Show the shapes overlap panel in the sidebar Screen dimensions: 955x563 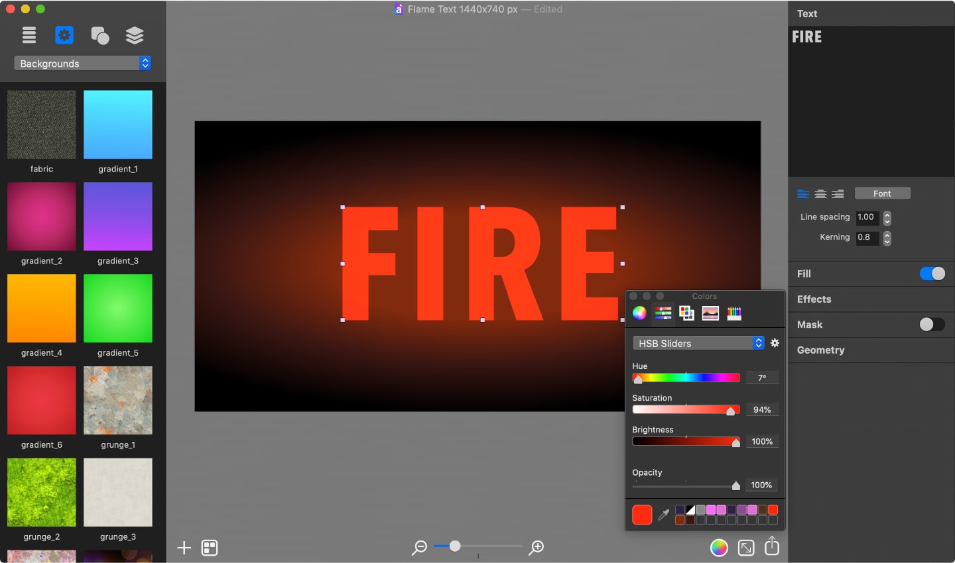point(99,35)
